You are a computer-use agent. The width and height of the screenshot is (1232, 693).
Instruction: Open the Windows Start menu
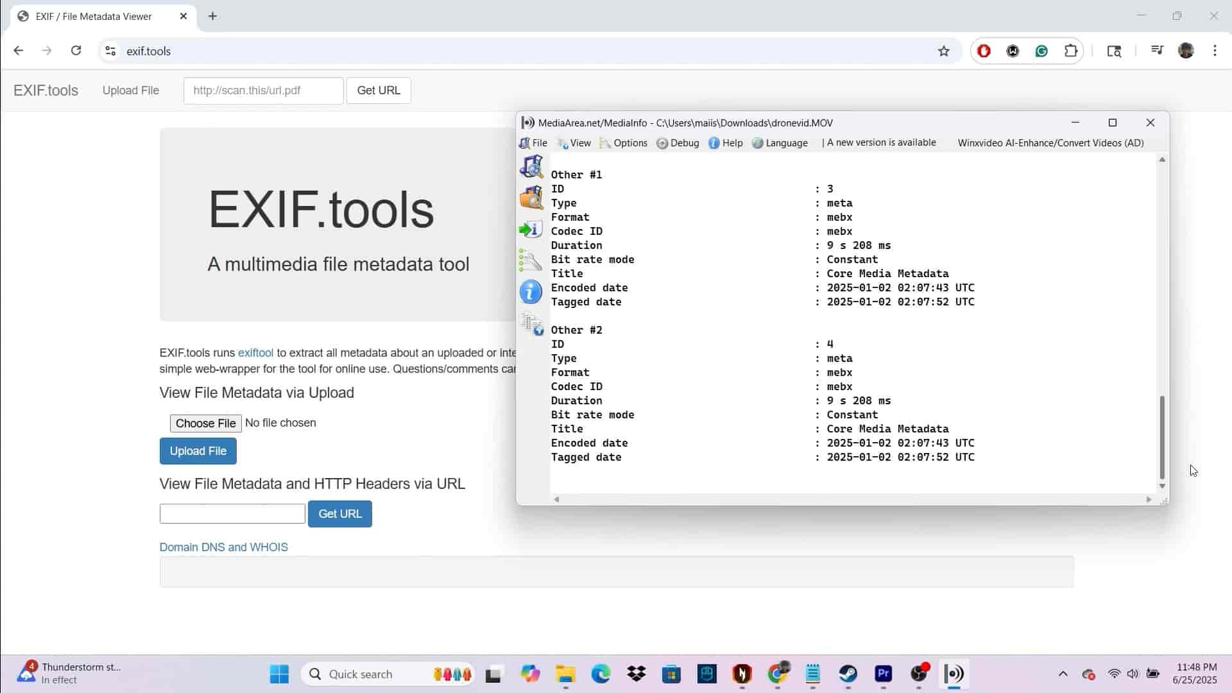tap(279, 674)
